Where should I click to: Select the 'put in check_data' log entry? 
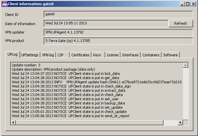click(x=67, y=95)
